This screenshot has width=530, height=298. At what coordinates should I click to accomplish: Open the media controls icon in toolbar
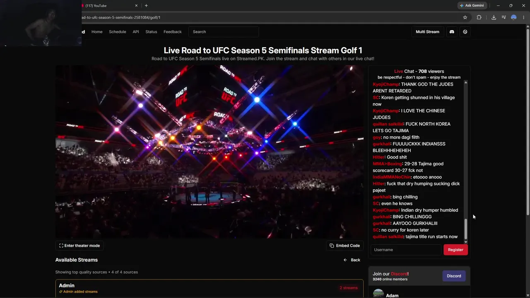(x=503, y=17)
